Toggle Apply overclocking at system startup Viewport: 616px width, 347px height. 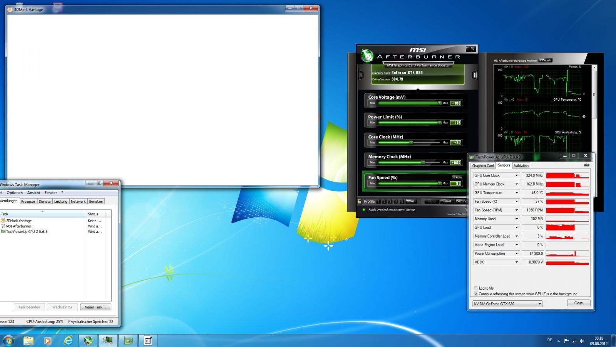(364, 210)
